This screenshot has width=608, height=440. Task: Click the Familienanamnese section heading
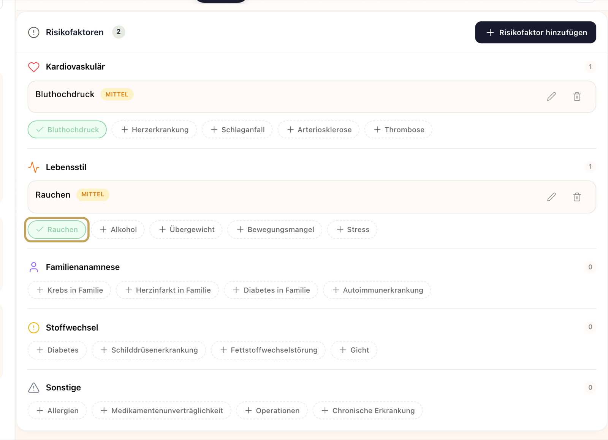[83, 267]
